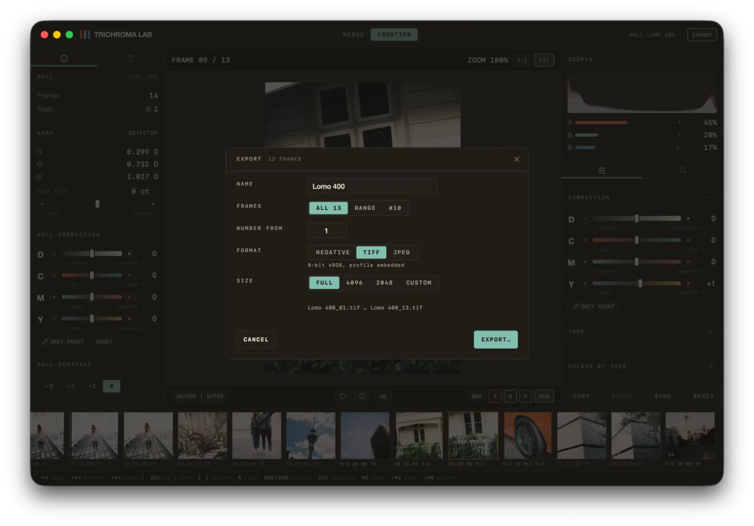Select the RANGE frames option
This screenshot has height=526, width=754.
(365, 208)
